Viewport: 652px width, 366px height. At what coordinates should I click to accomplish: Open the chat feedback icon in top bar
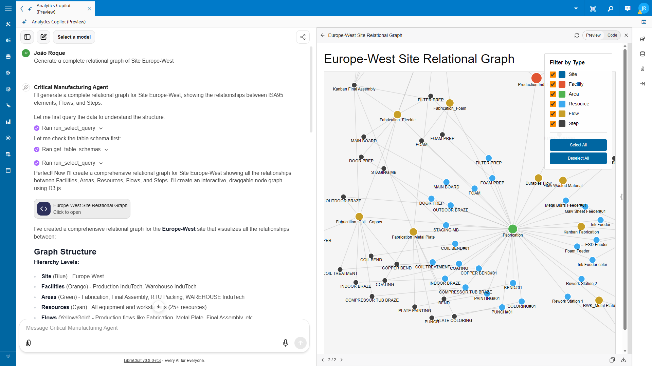(628, 8)
